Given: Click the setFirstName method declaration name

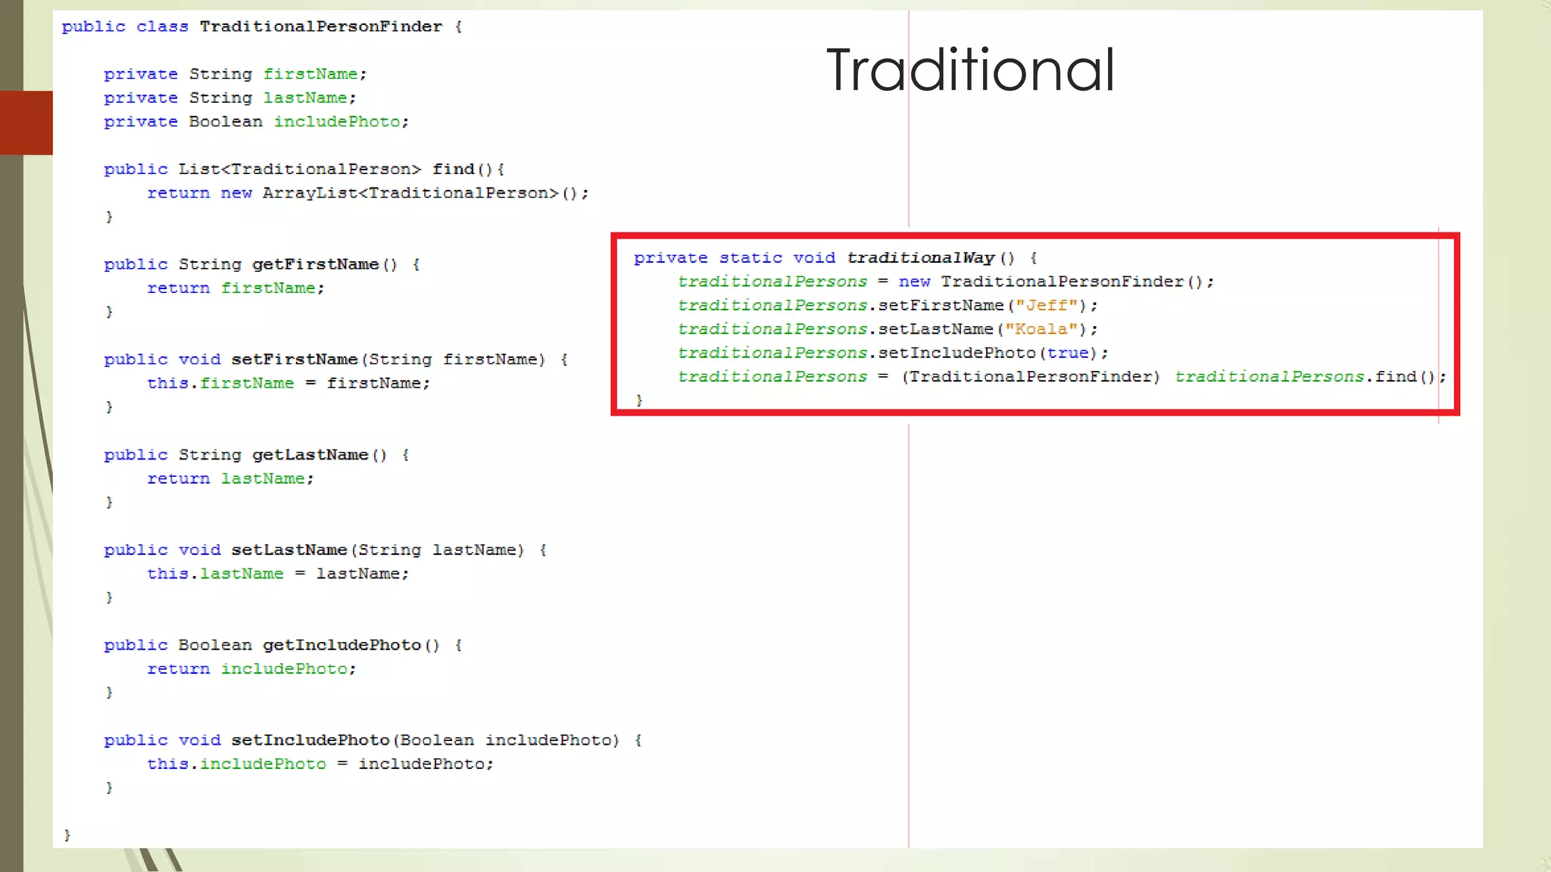Looking at the screenshot, I should (294, 360).
